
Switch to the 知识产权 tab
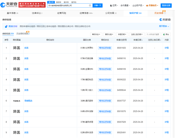click(x=135, y=13)
